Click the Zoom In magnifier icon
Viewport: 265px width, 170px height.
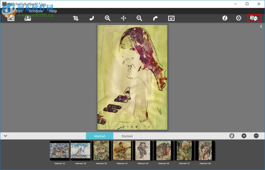107,18
